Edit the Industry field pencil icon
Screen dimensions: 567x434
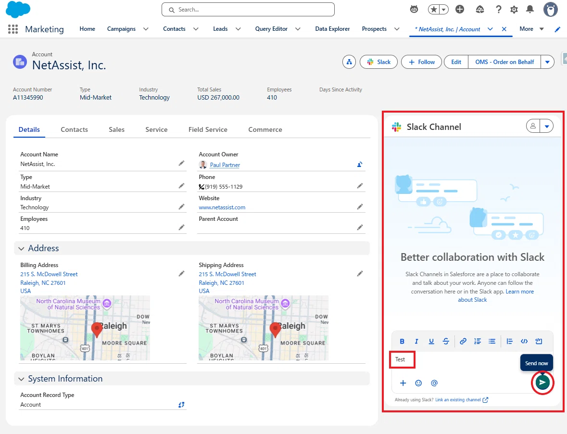click(181, 207)
